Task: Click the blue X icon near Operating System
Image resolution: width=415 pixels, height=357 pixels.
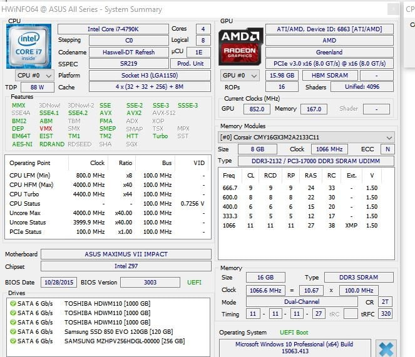Action: (x=387, y=348)
